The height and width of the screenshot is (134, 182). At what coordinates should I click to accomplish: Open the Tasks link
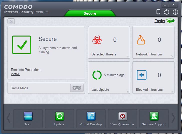(160, 21)
